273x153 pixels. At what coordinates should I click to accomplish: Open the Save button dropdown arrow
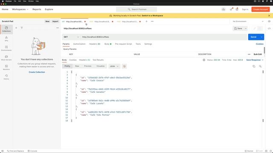(246, 28)
